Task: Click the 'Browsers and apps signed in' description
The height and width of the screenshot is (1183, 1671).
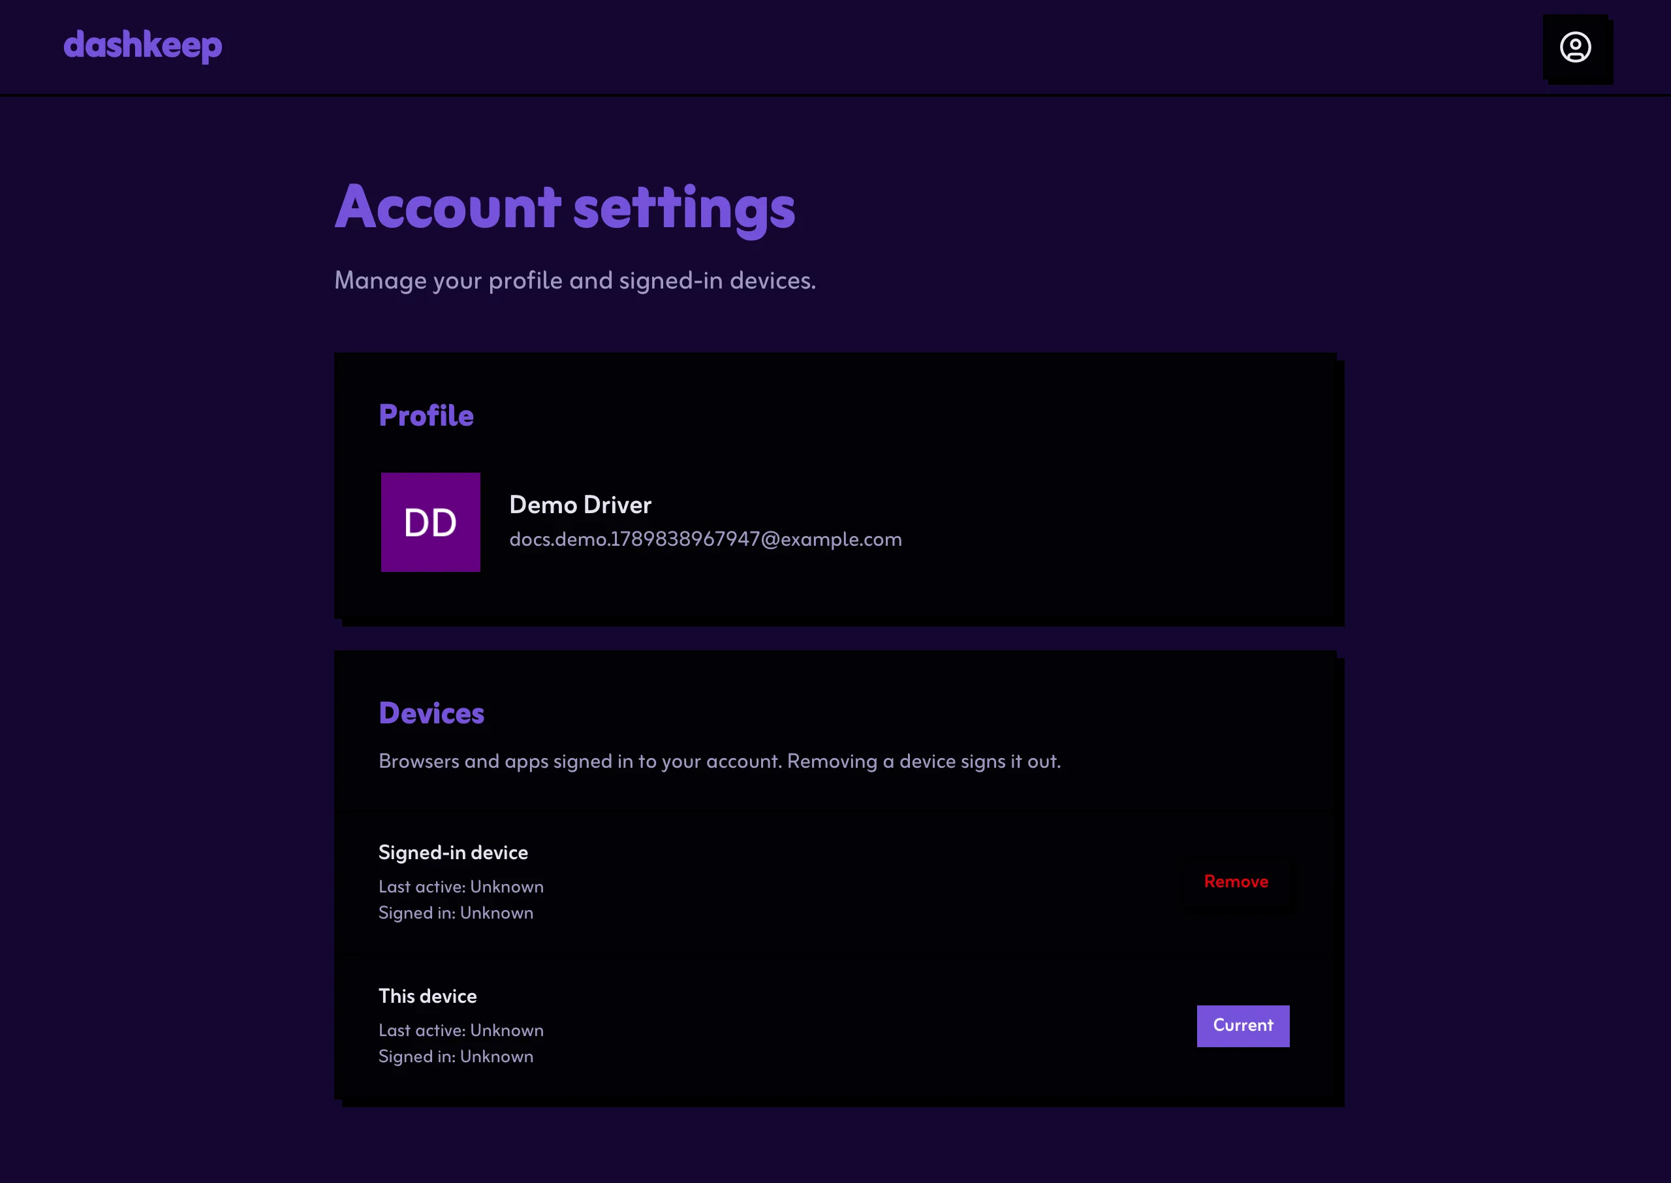Action: tap(719, 761)
